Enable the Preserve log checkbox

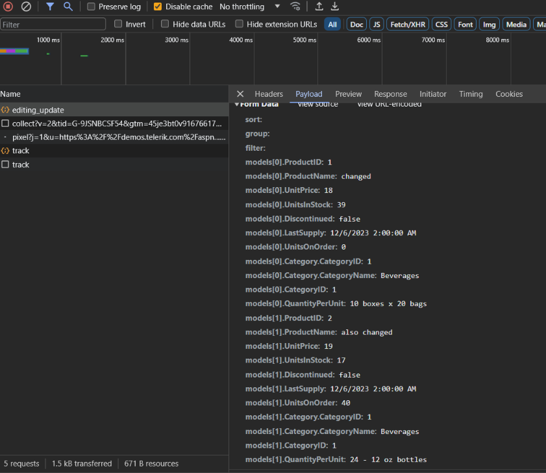click(92, 6)
